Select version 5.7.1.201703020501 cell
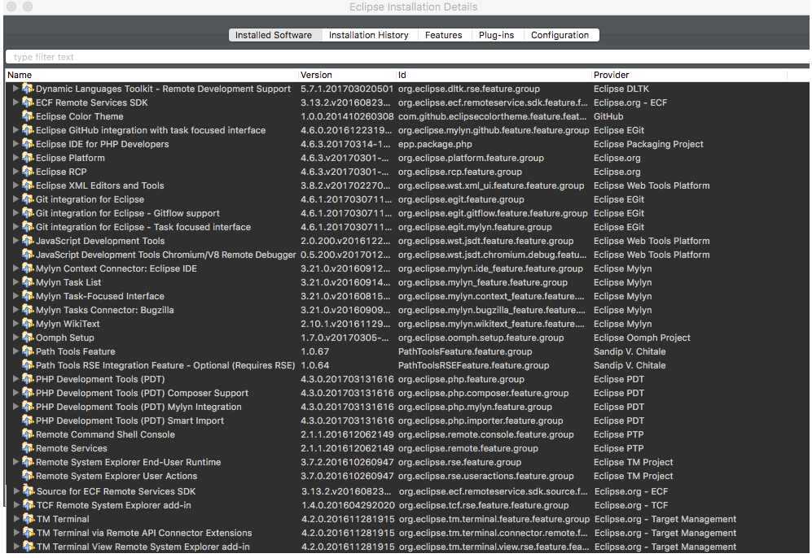 click(347, 89)
